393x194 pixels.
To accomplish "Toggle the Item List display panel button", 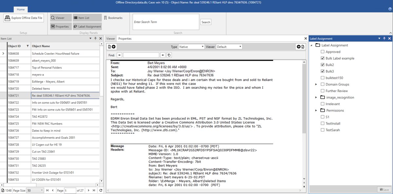I will pos(86,18).
